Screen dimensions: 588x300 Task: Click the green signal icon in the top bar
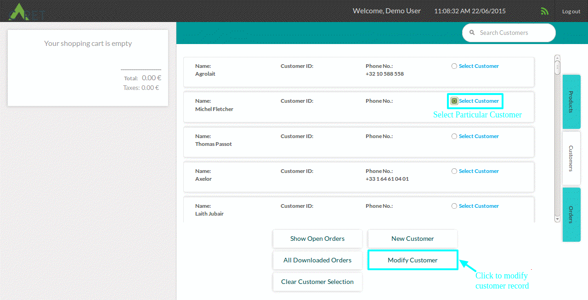click(544, 11)
